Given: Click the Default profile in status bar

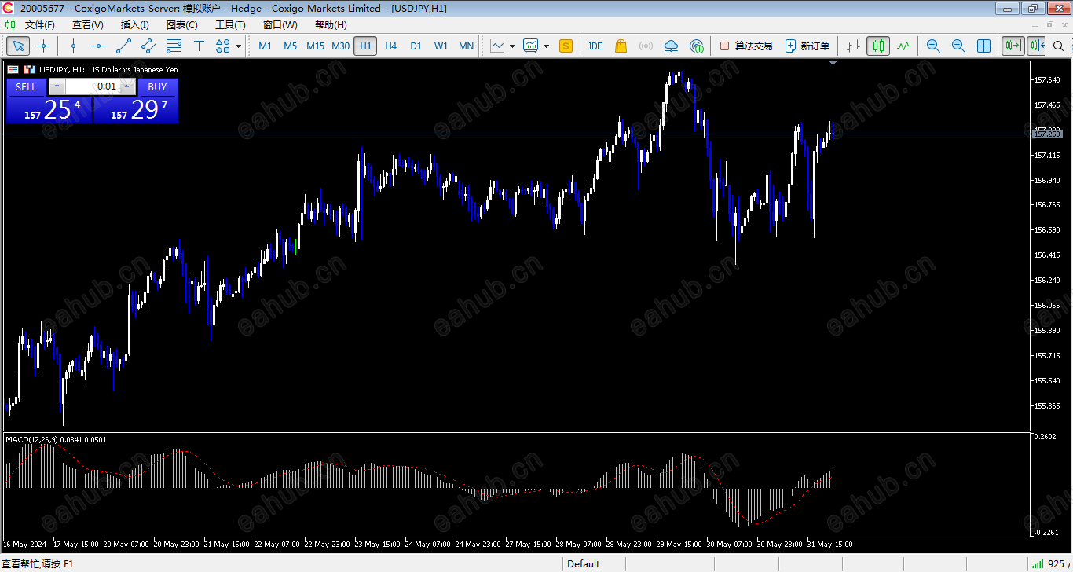Looking at the screenshot, I should click(x=584, y=563).
